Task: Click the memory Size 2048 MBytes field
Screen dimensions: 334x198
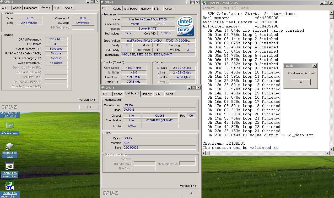Action: (29, 23)
